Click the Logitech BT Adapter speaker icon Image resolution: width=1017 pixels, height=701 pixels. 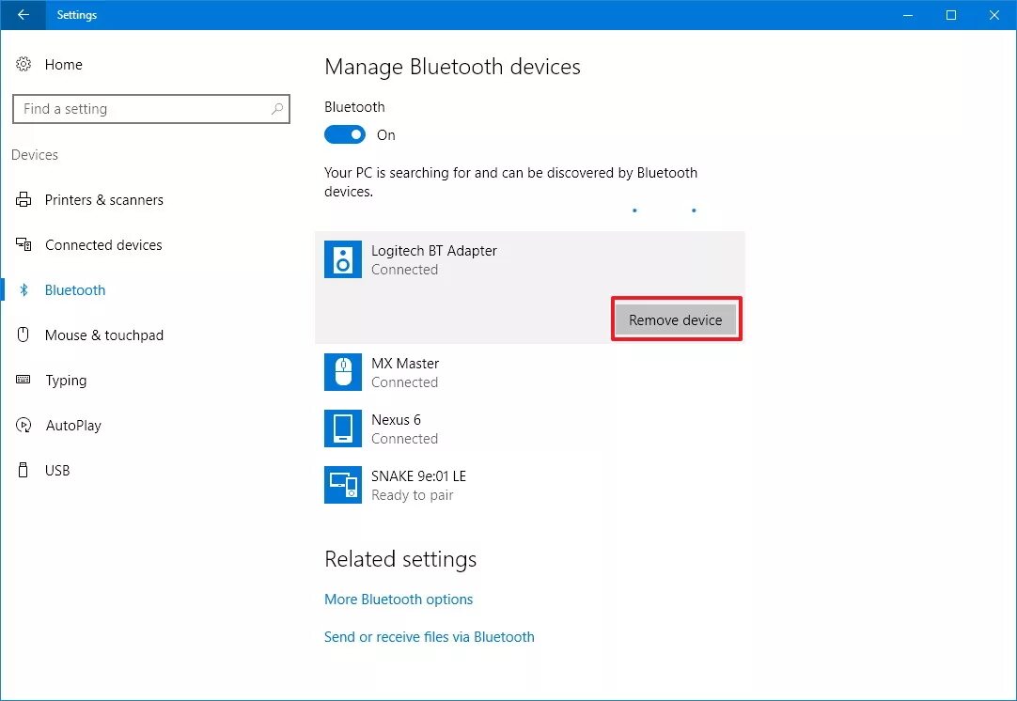tap(342, 259)
